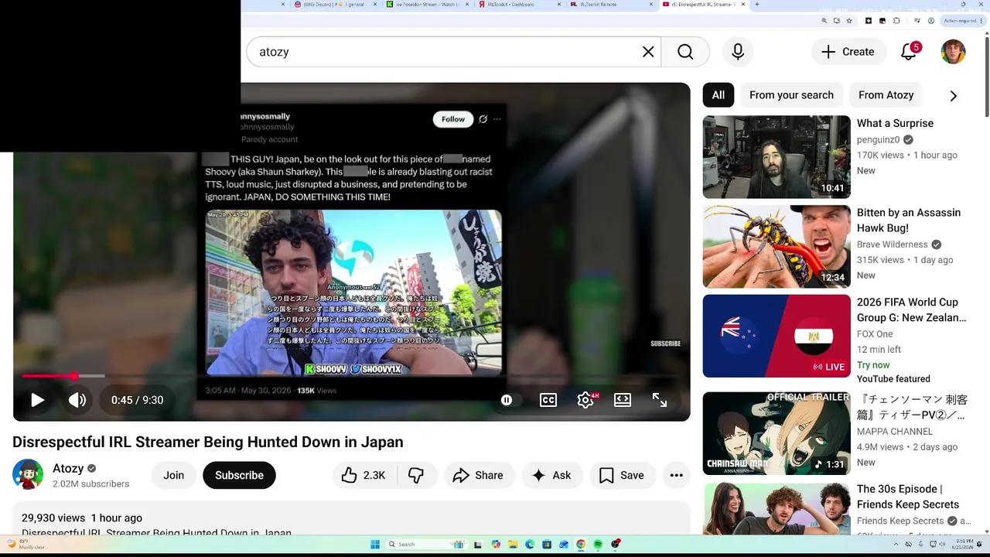Open penguinz0 channel link

(878, 140)
